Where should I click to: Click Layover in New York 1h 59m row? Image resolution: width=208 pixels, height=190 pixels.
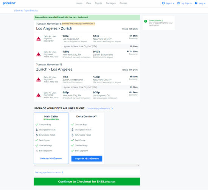[x=100, y=46]
